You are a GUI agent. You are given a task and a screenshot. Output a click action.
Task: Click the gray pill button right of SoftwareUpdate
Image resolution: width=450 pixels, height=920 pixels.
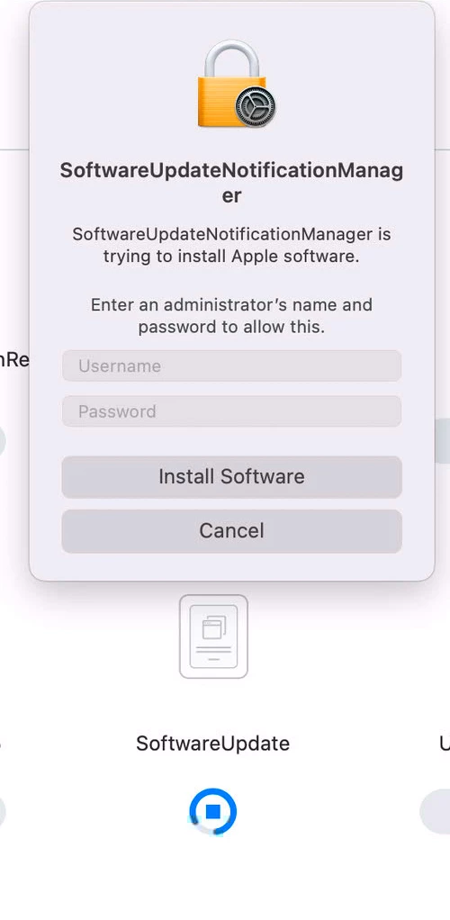(436, 811)
